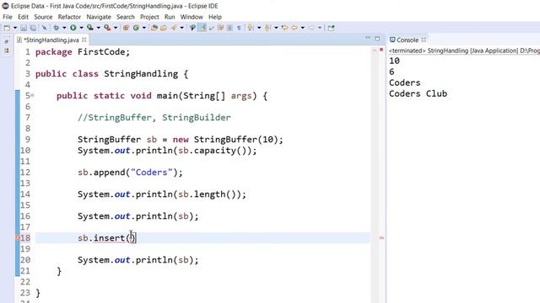Open the Navigate menu

coord(99,17)
